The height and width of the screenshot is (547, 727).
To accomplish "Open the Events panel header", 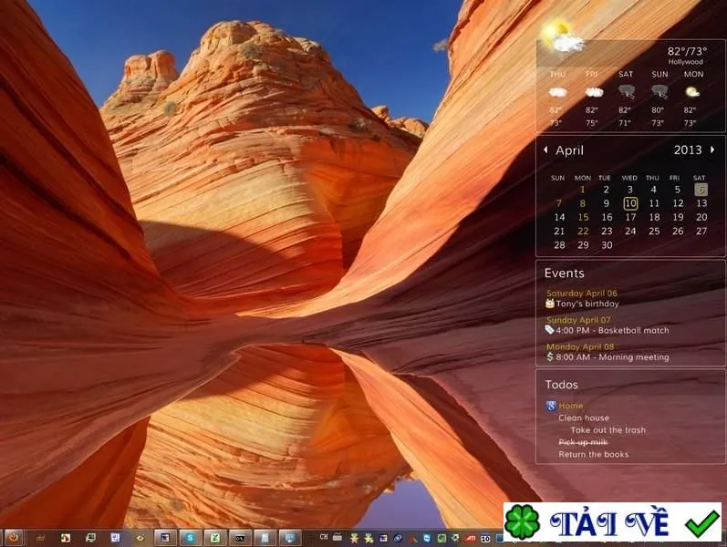I will click(565, 273).
